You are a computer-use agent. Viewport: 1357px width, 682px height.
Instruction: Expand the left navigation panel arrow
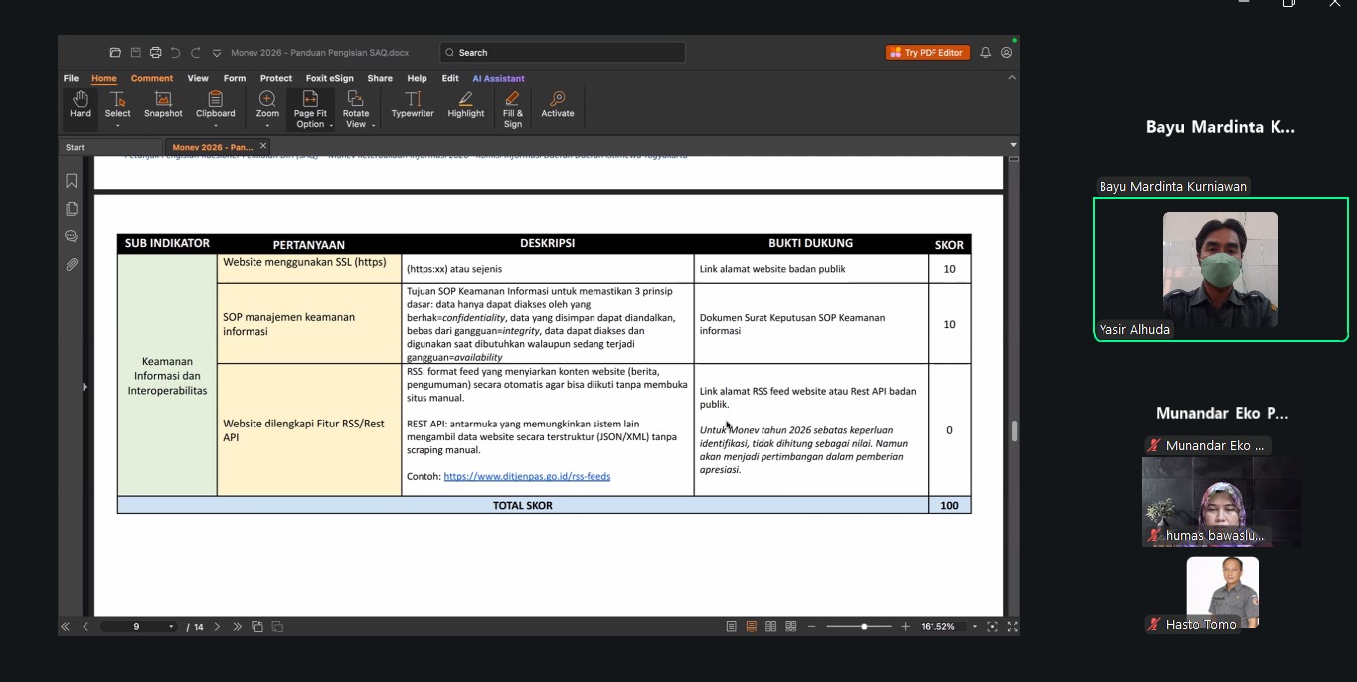(85, 387)
